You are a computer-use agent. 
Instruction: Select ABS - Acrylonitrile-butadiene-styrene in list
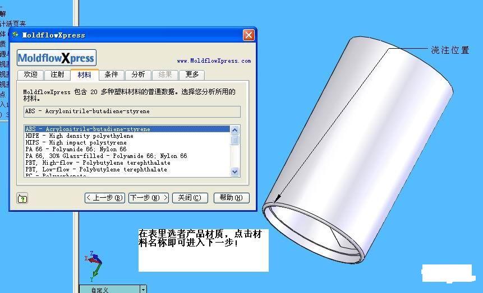[x=127, y=129]
